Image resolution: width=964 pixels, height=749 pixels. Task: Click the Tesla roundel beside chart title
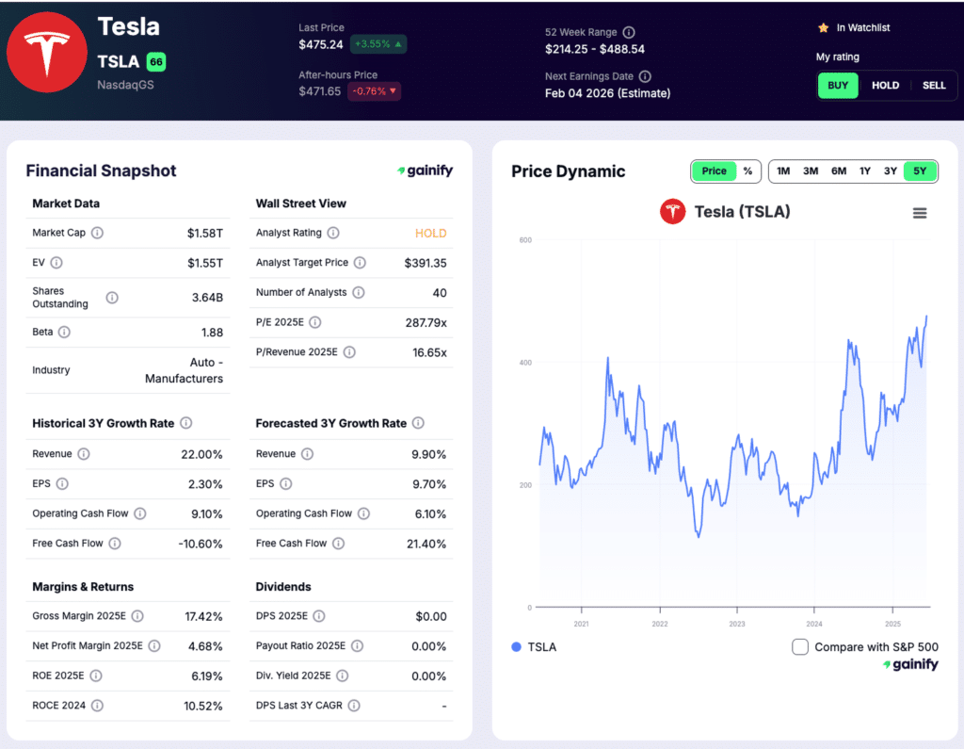coord(672,212)
